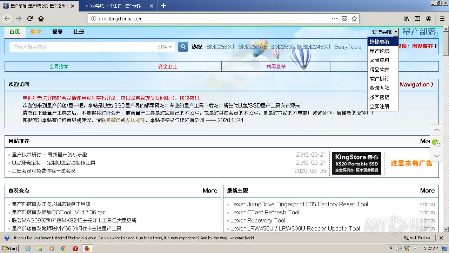
Task: Launch Chrome from the taskbar
Action: click(63, 248)
